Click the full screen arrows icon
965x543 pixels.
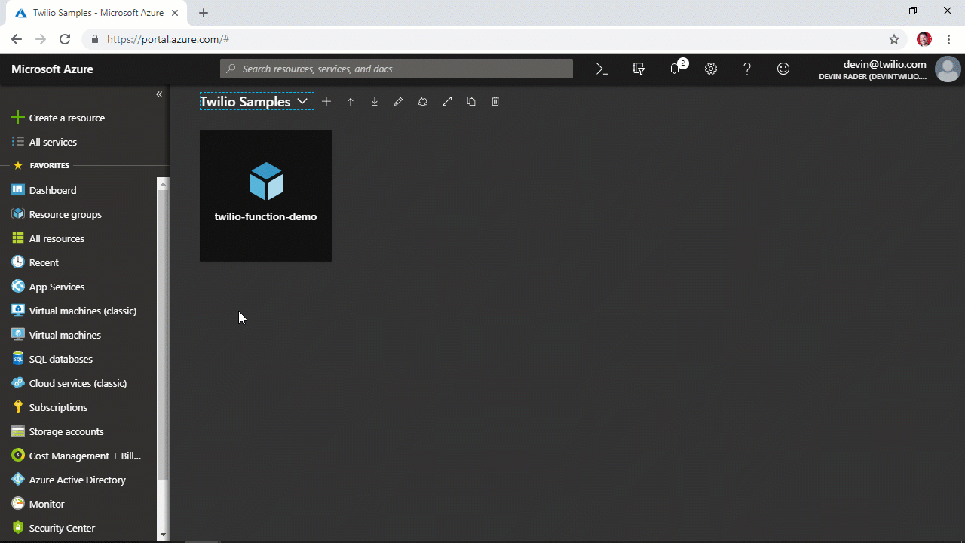coord(447,101)
